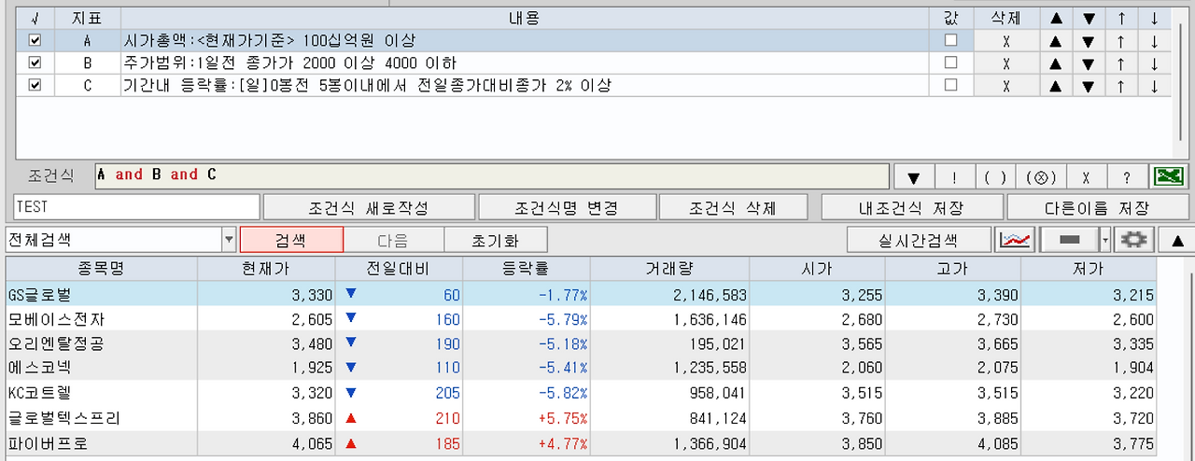This screenshot has width=1195, height=461.
Task: Click the question mark help button
Action: (1126, 175)
